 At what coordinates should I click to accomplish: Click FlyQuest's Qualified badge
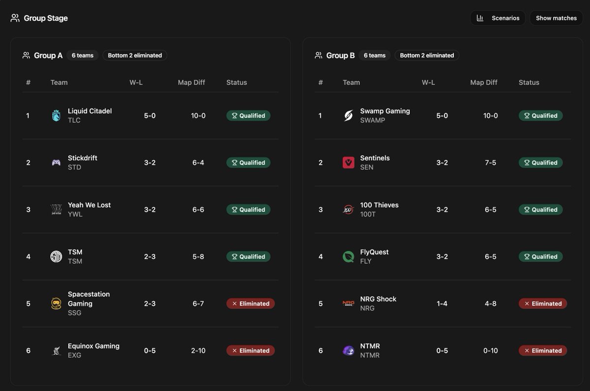click(x=541, y=256)
